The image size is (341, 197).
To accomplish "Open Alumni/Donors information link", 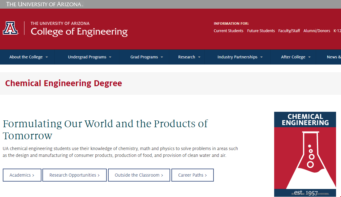I will 317,31.
